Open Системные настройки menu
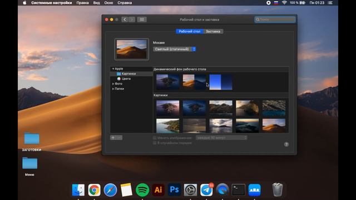The image size is (356, 200). coord(52,3)
